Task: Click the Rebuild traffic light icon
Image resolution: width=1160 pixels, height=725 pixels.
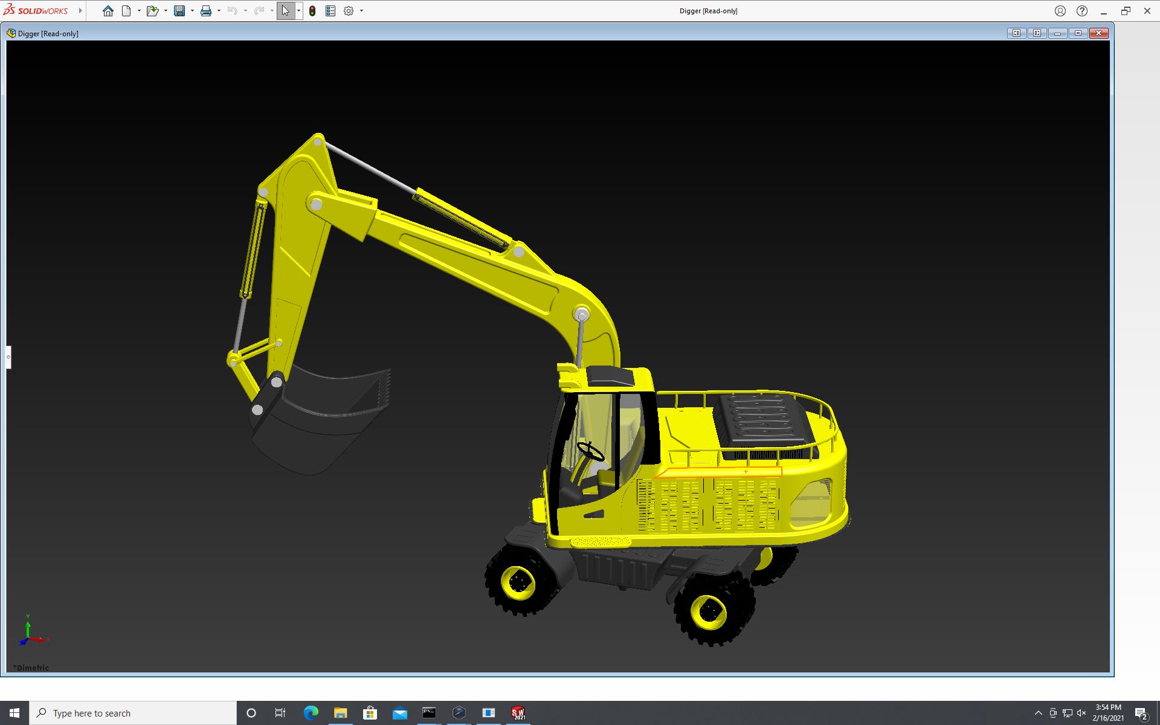Action: [x=312, y=11]
